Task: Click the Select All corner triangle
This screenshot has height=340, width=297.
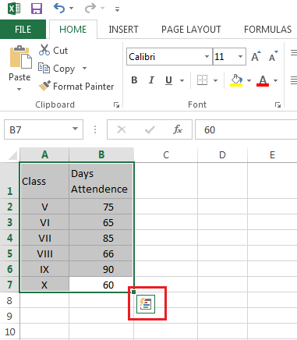Action: tap(12, 155)
